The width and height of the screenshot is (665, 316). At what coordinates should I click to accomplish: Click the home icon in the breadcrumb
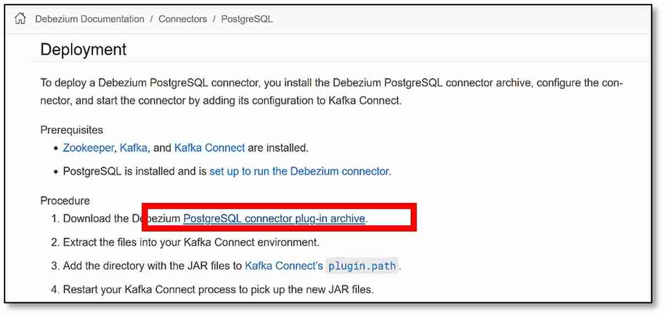20,19
